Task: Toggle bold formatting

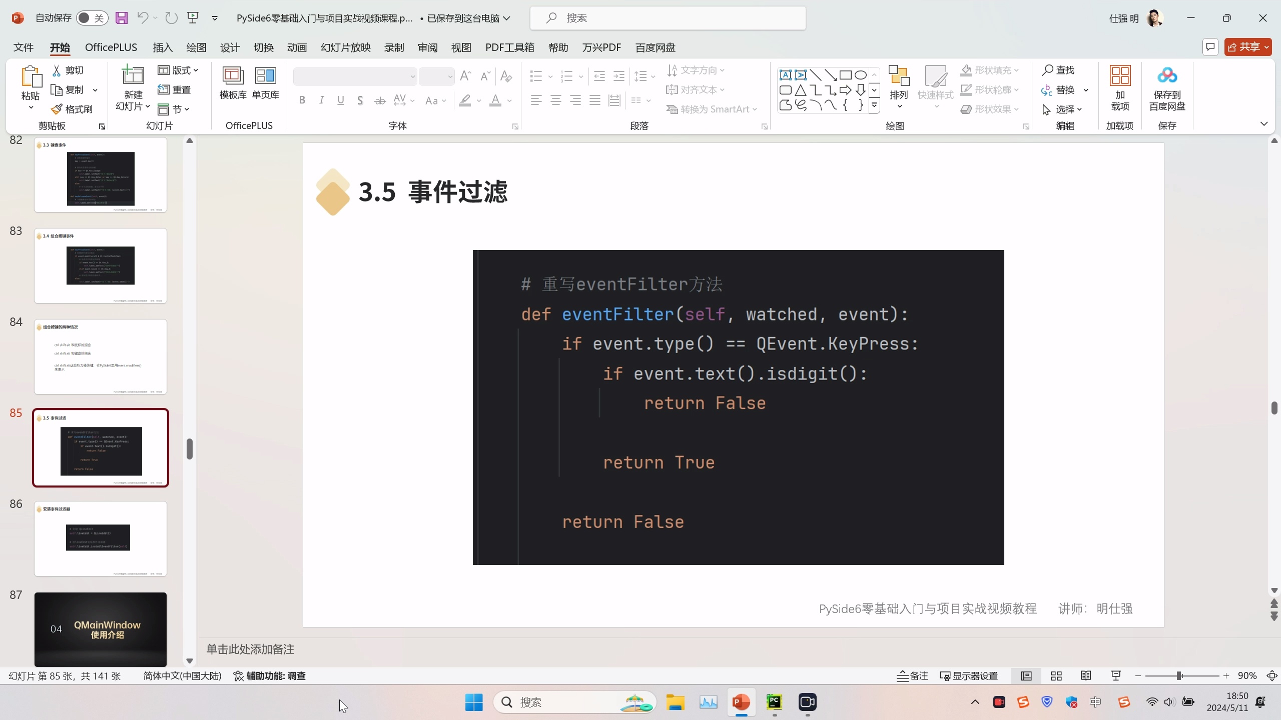Action: [x=302, y=99]
